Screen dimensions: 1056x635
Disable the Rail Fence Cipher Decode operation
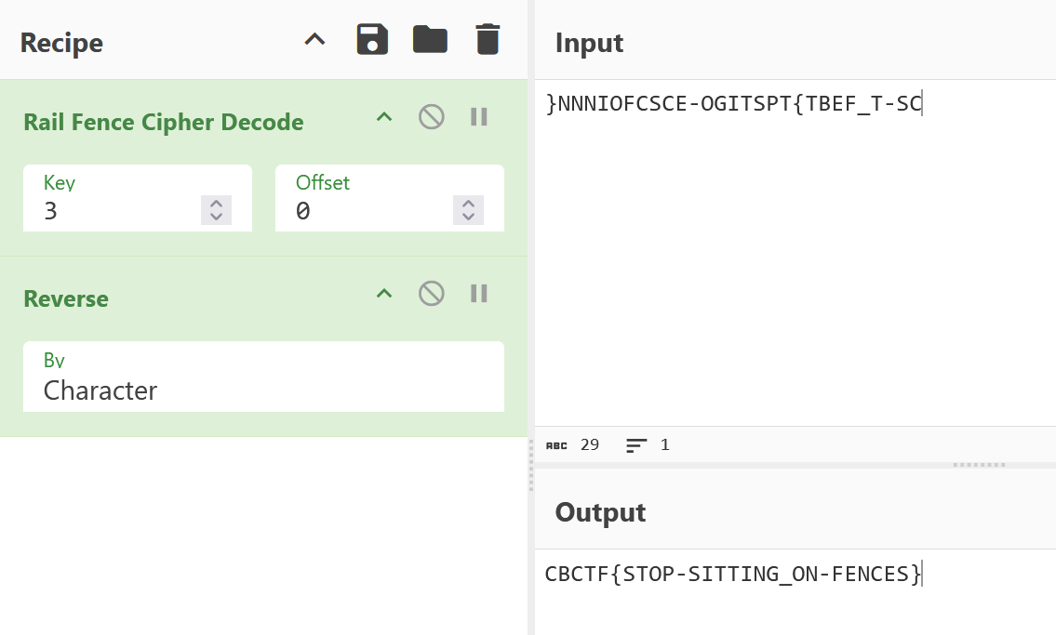coord(431,117)
